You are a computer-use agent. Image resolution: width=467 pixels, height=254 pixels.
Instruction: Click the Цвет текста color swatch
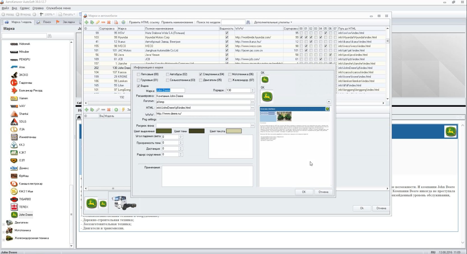[234, 131]
